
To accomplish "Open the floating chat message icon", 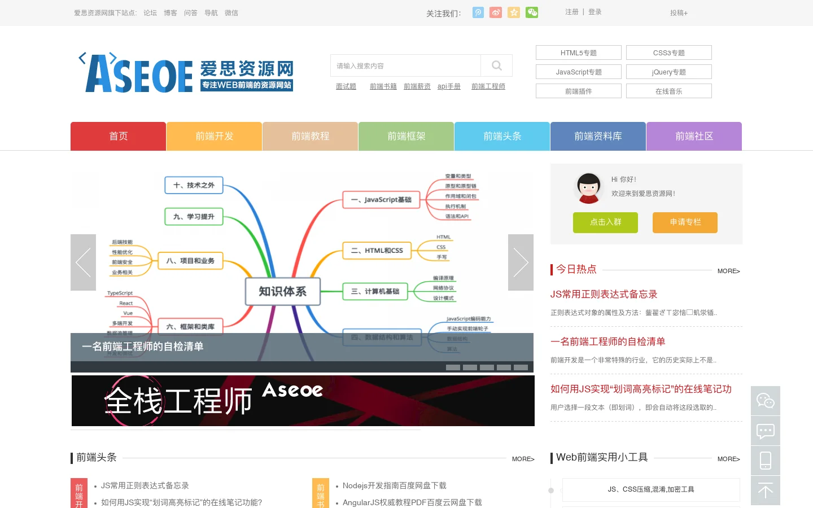I will coord(766,431).
